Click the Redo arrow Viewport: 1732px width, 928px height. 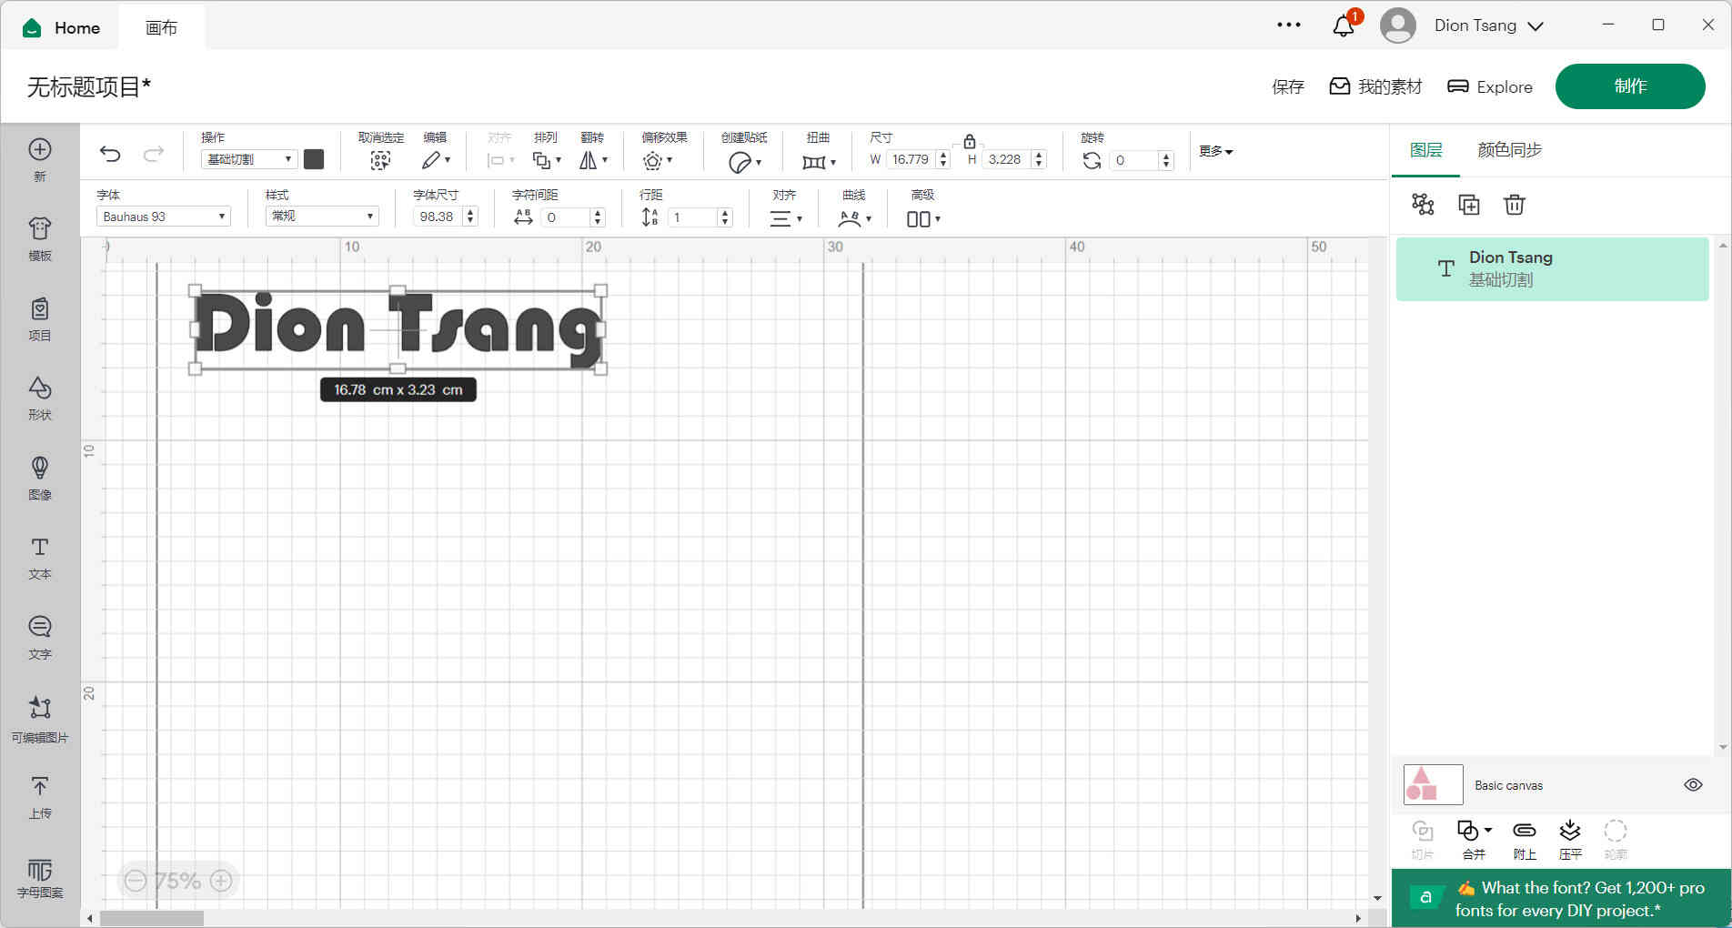pyautogui.click(x=154, y=154)
